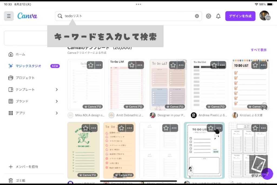The image size is (277, 185).
Task: Open settings gear icon
Action: click(x=209, y=16)
